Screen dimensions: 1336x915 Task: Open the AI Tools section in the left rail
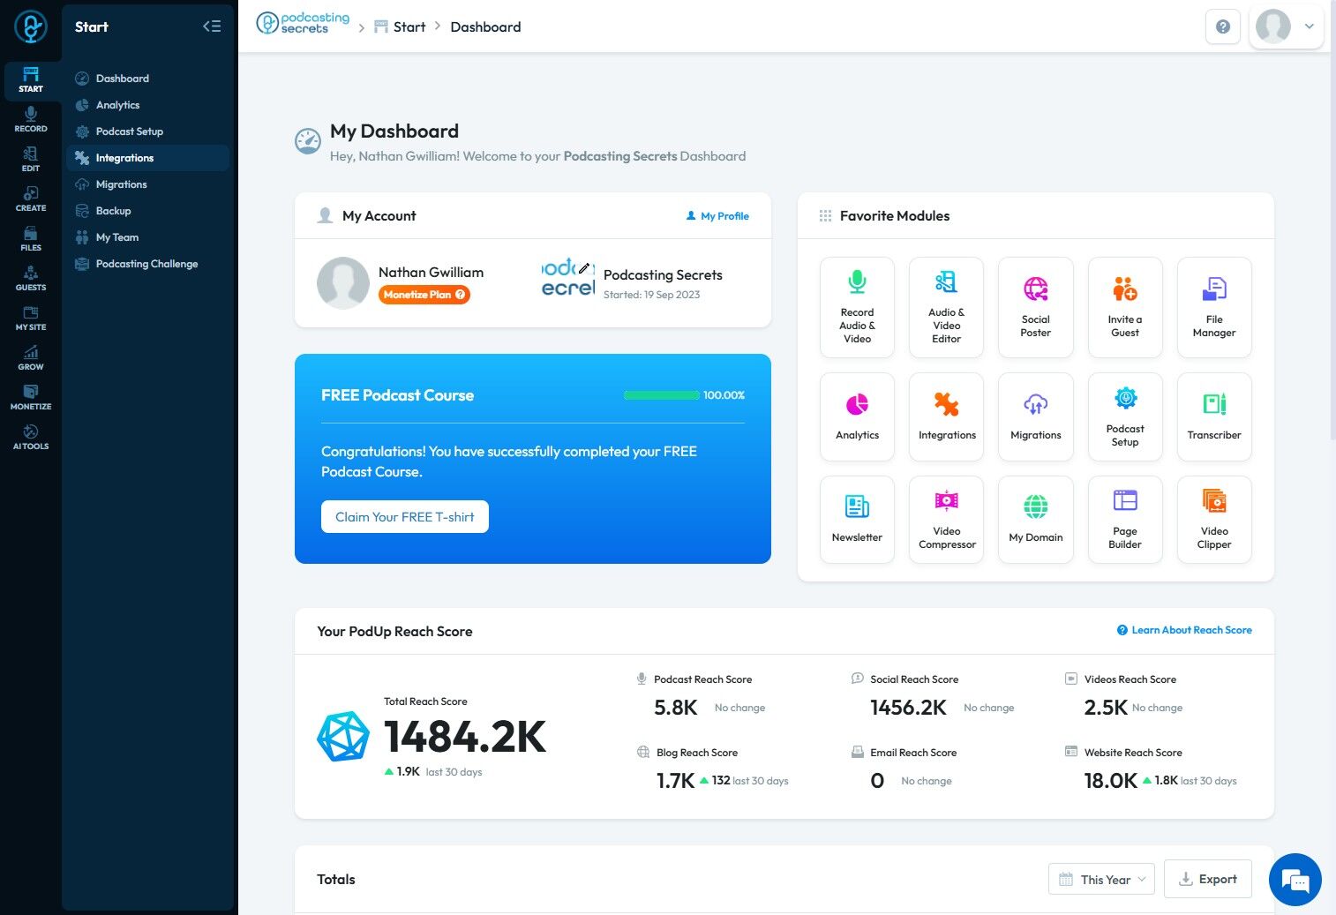pyautogui.click(x=31, y=438)
